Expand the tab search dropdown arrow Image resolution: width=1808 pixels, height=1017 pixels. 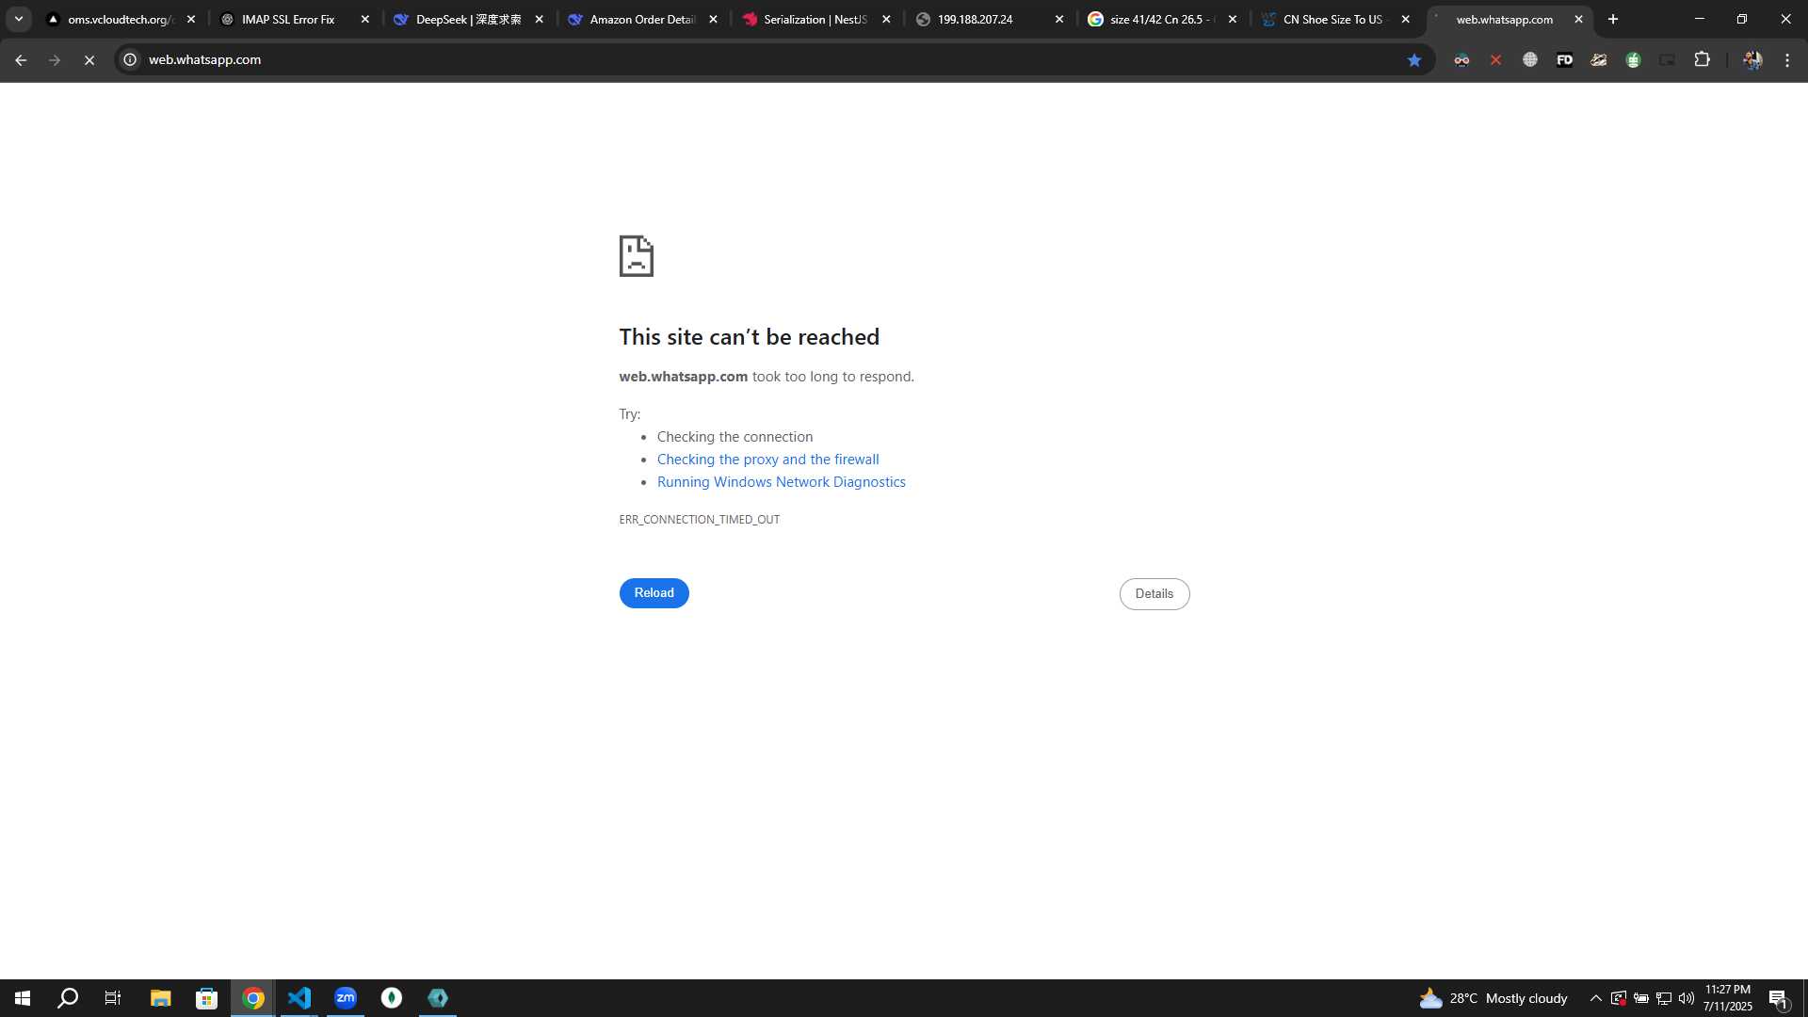(x=18, y=19)
